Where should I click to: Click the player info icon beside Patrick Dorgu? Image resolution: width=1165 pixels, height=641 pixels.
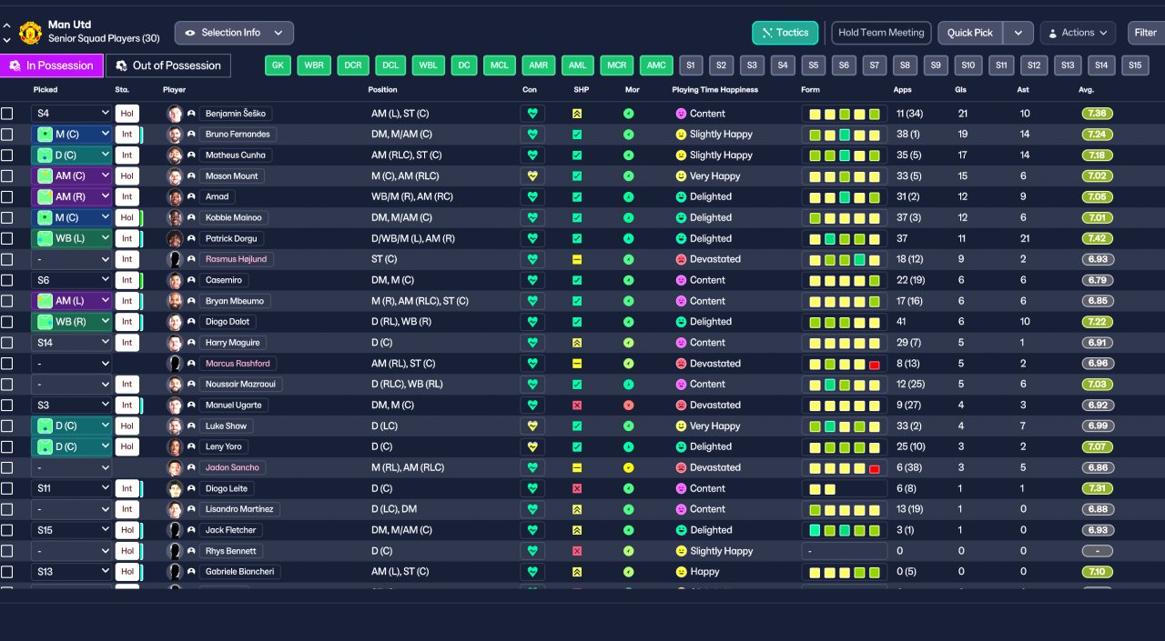tap(191, 239)
